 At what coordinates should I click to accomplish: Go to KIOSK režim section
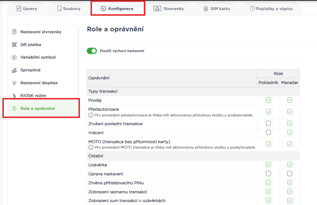click(x=31, y=95)
